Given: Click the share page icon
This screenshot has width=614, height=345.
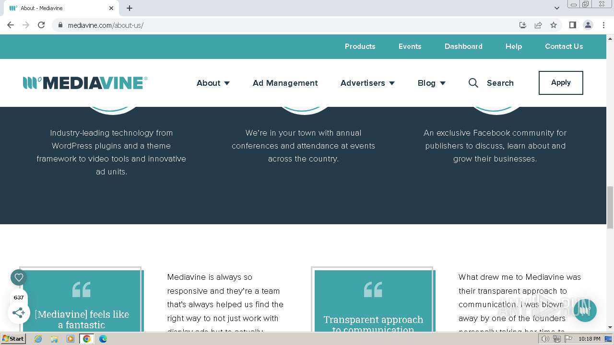Looking at the screenshot, I should 538,25.
